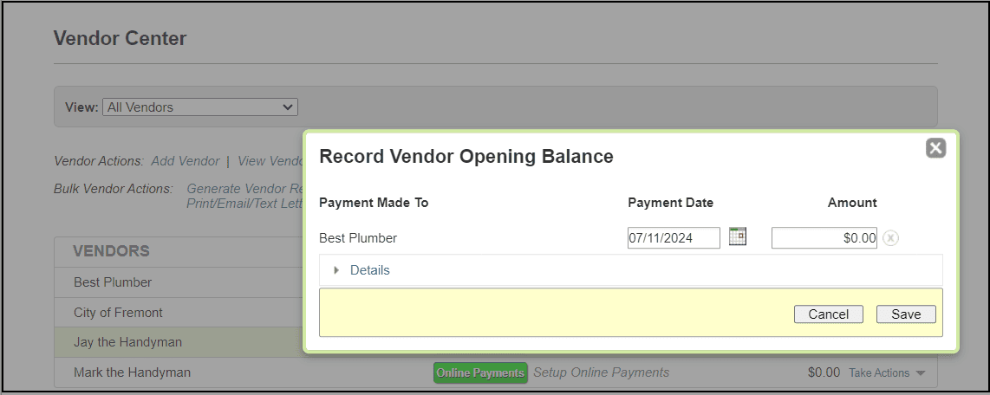Cancel the opening balance entry
The width and height of the screenshot is (990, 395).
(828, 314)
